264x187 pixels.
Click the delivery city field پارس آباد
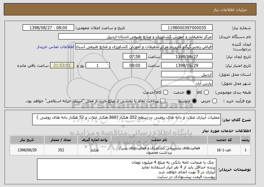[187, 83]
